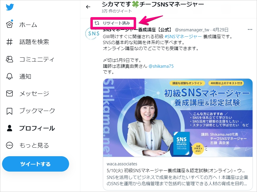Open the tweet's three-dot more menu
Screen dimensions: 257x192
(250, 30)
